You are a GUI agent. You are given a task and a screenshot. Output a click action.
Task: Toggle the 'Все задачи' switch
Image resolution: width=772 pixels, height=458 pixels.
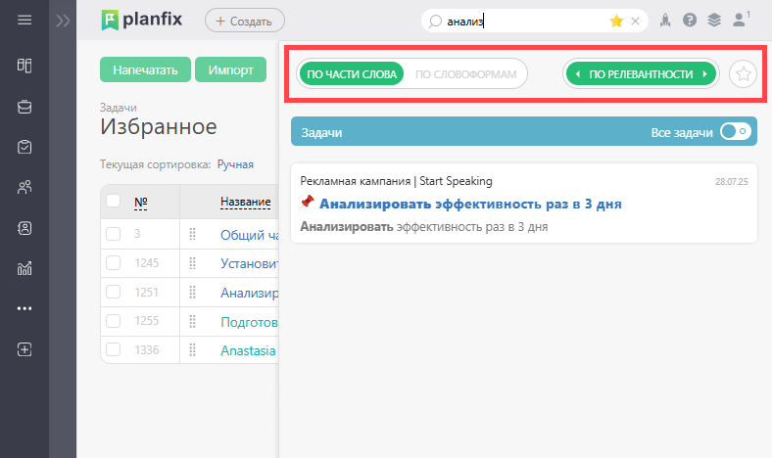pos(735,132)
